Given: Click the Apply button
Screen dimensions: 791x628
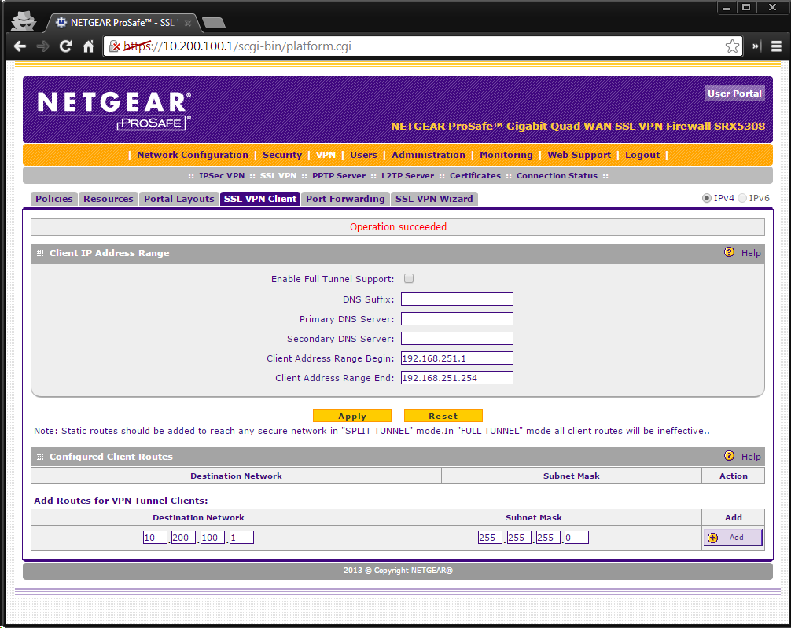Looking at the screenshot, I should 352,416.
